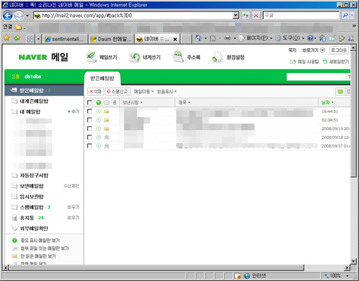Click the IE forward navigation button

pos(19,16)
